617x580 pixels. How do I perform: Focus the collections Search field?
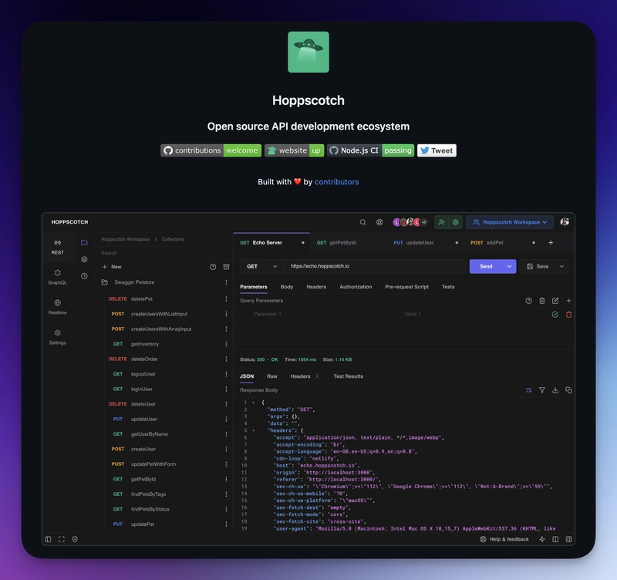[x=165, y=253]
